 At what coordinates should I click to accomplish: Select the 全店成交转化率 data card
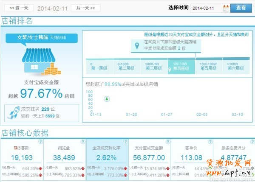point(107,159)
